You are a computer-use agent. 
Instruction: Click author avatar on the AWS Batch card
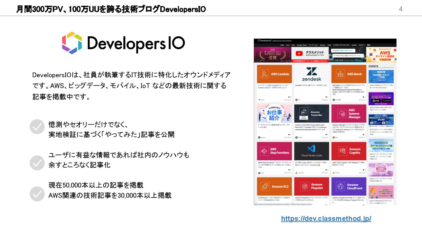tap(333, 100)
